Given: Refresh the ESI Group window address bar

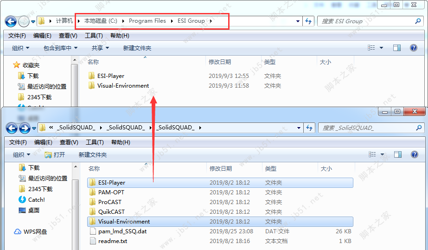Looking at the screenshot, I should click(x=308, y=21).
